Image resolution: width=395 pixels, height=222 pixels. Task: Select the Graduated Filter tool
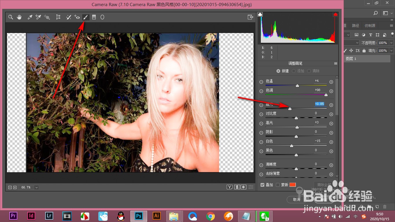[x=94, y=17]
